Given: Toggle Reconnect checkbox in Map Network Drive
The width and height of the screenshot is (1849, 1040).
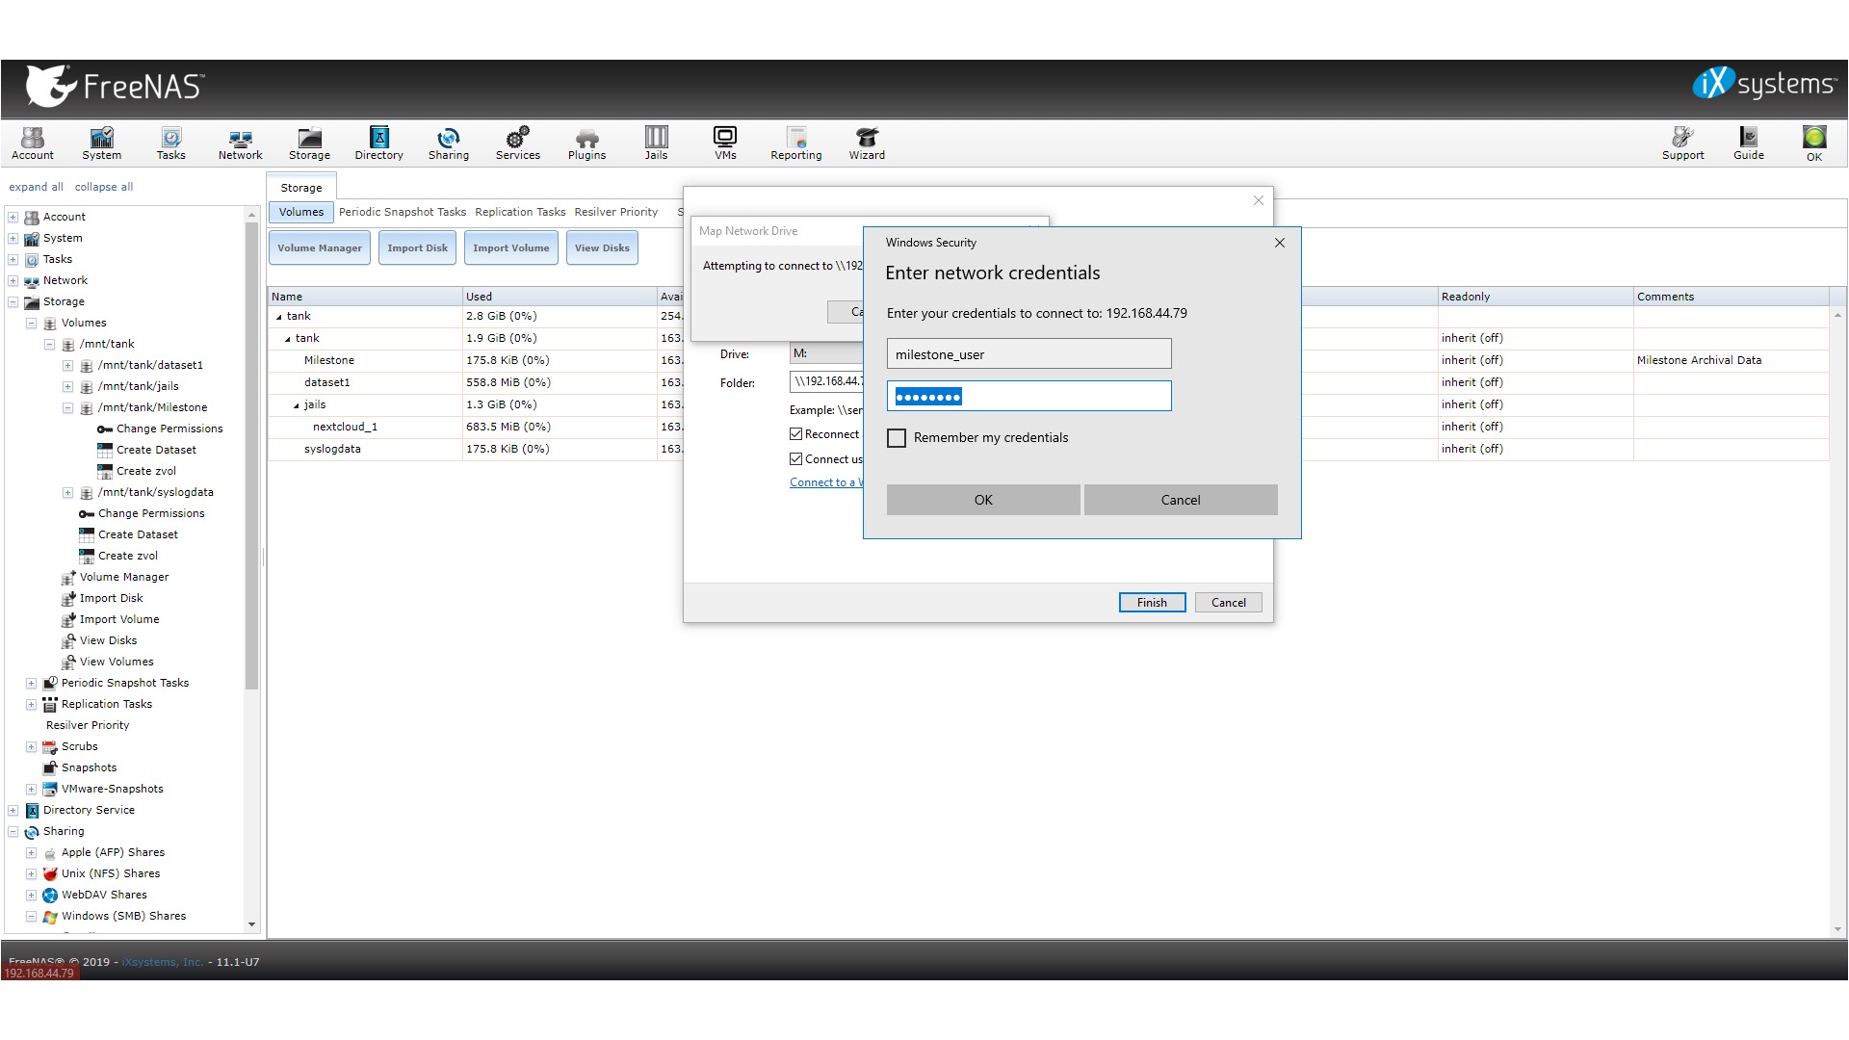Looking at the screenshot, I should pos(796,434).
